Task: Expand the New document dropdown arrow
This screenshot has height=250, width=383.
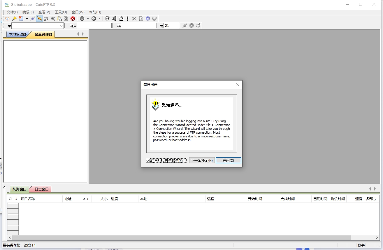Action: point(27,19)
